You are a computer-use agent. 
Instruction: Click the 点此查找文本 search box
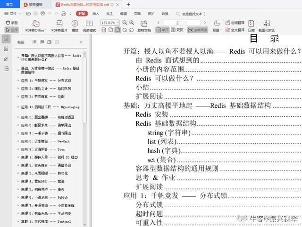(x=190, y=14)
